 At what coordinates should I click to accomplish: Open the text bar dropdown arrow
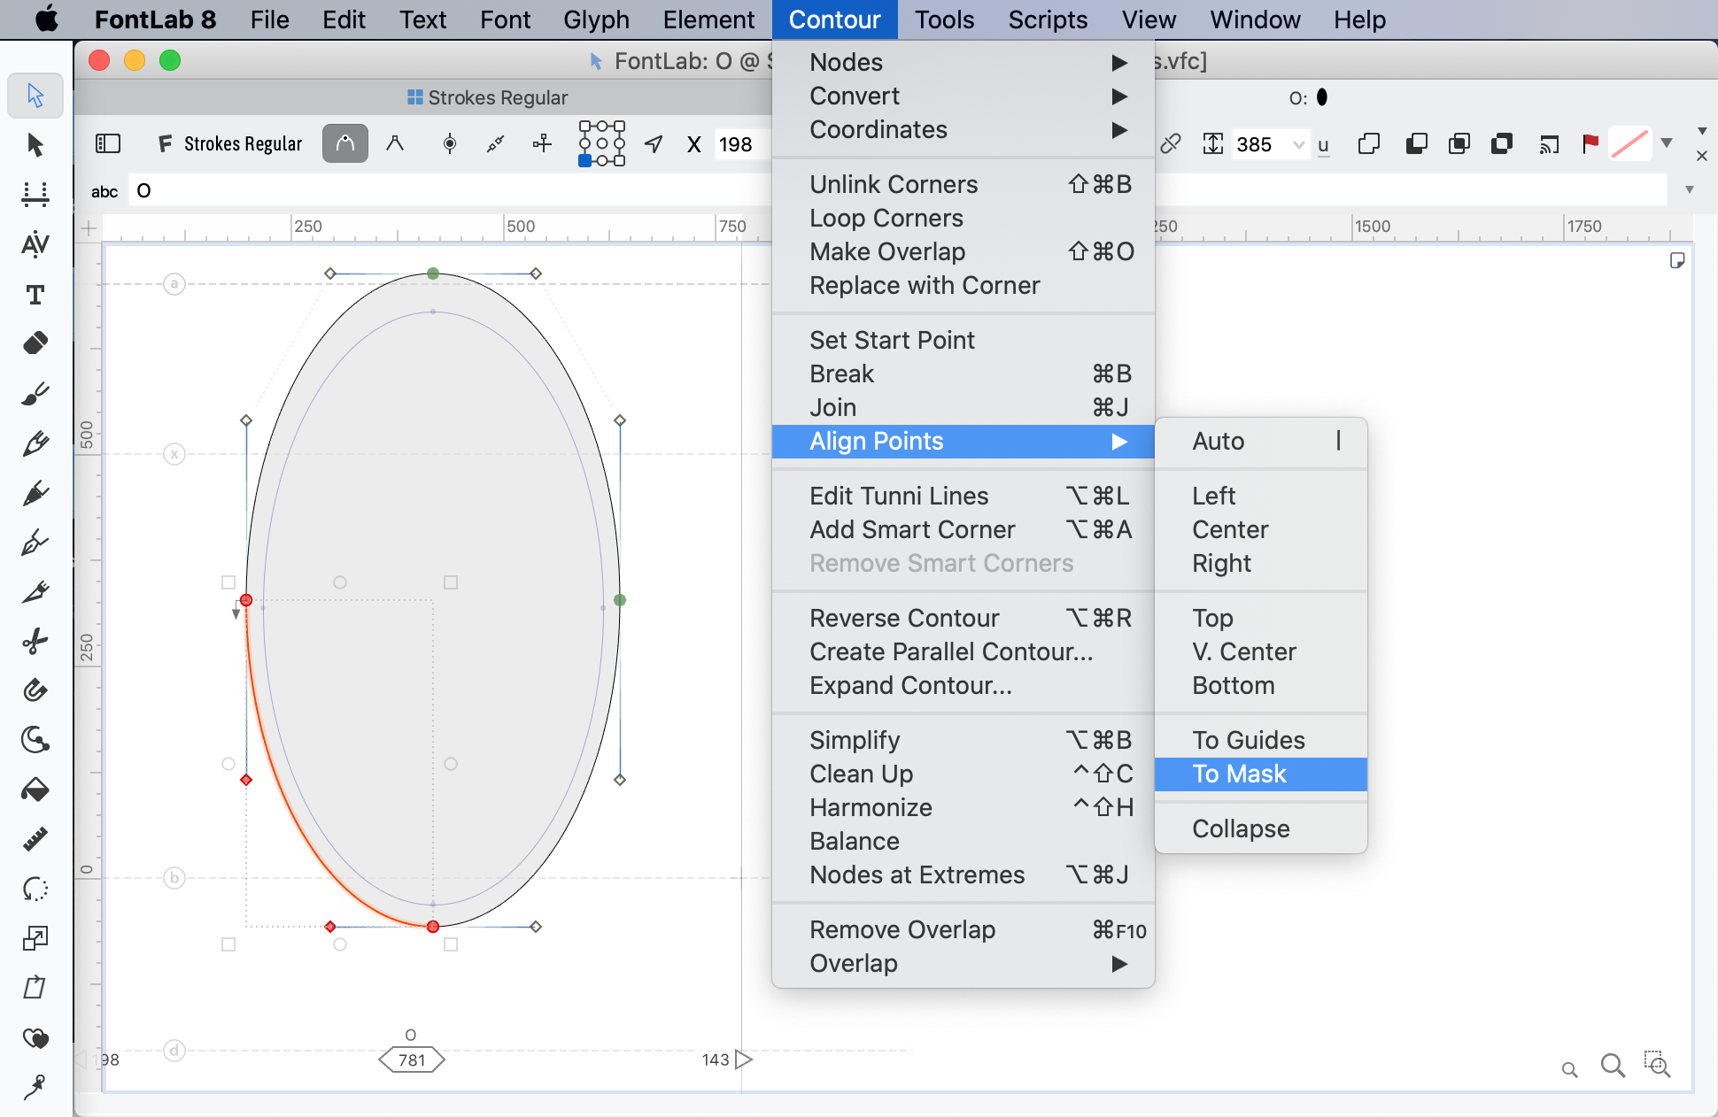(1690, 189)
